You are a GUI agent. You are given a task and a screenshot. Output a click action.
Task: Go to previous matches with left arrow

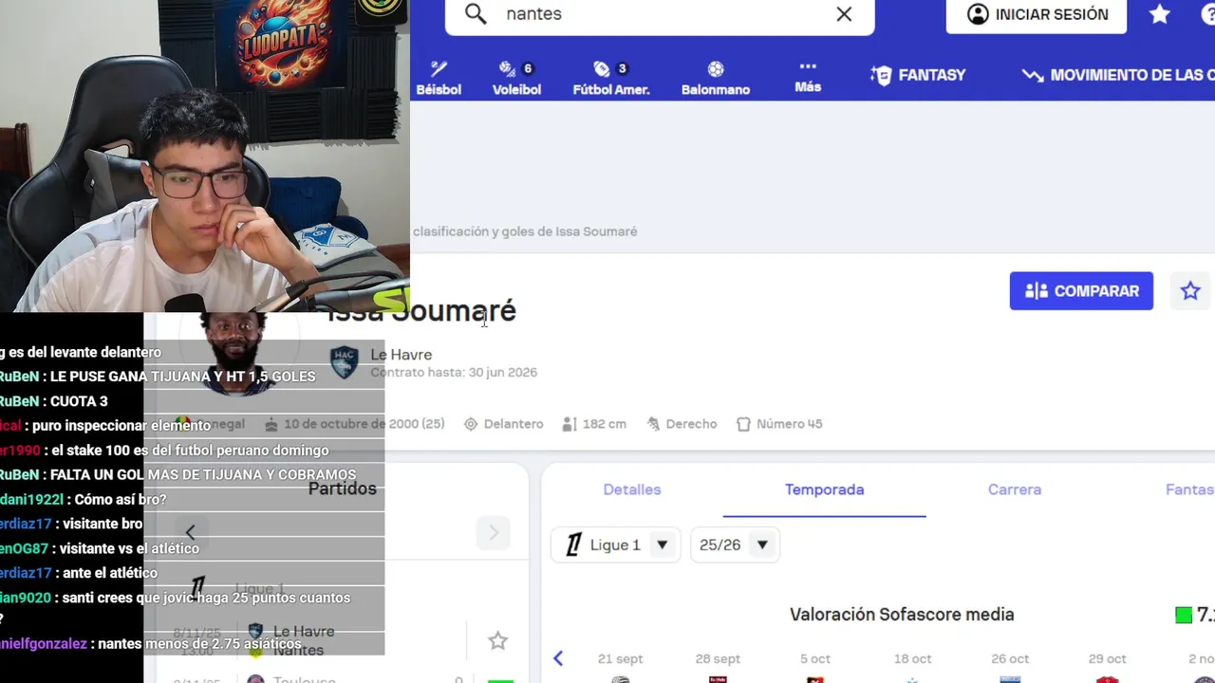tap(190, 532)
